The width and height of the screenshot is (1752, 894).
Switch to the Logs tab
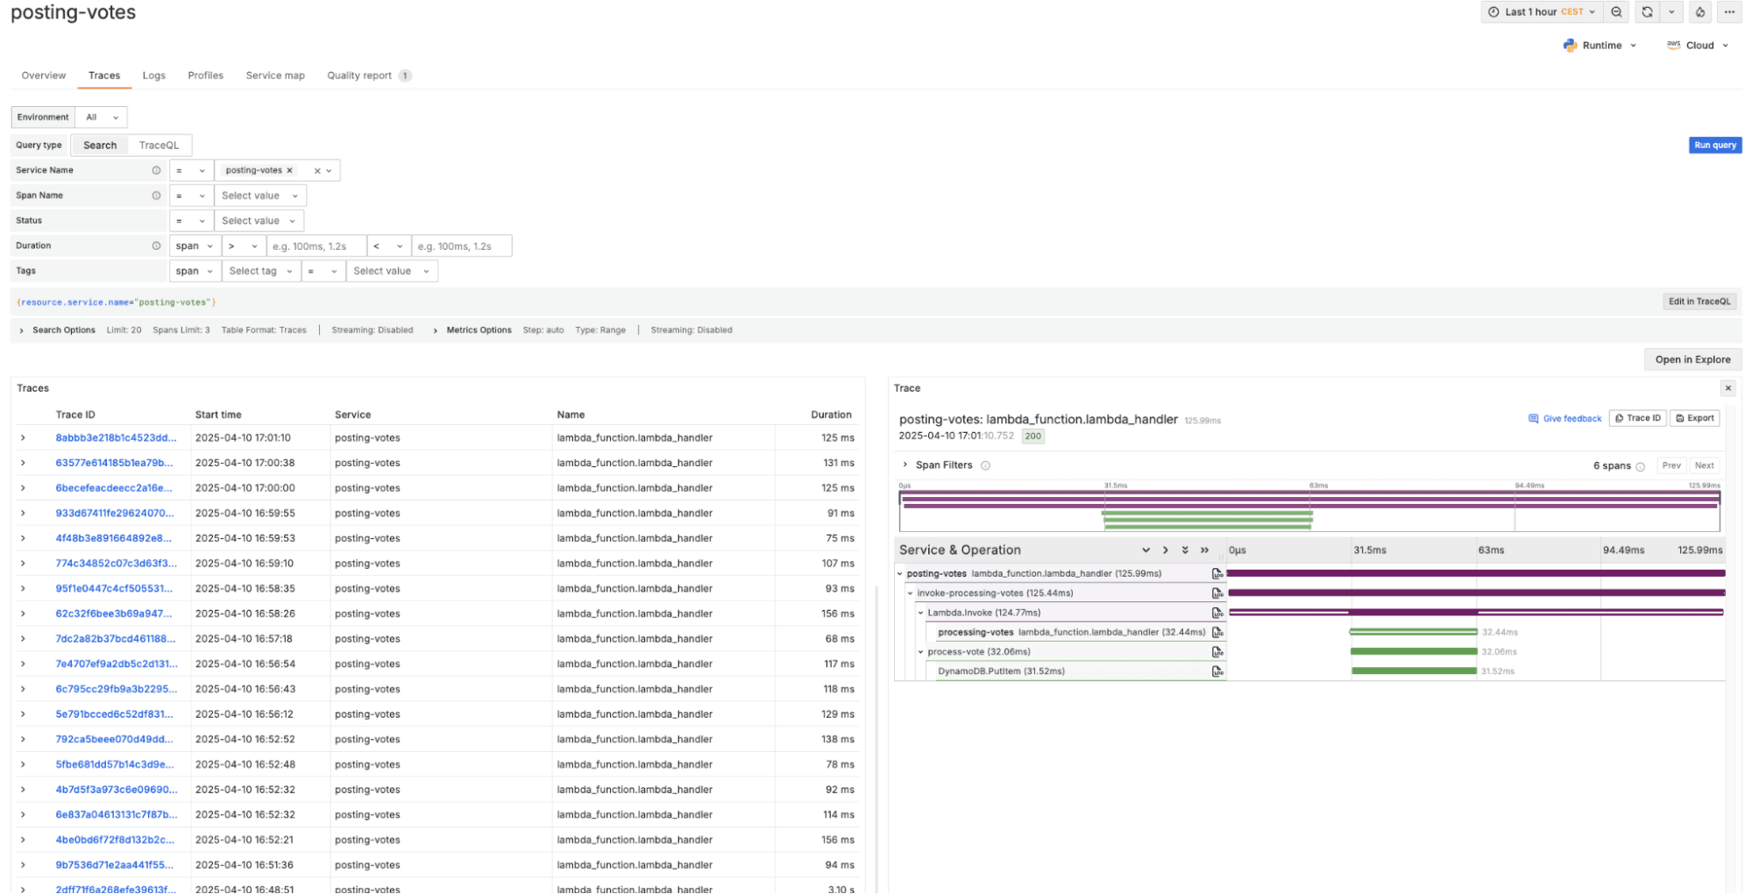pos(153,75)
